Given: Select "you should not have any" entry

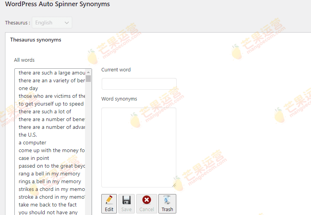Looking at the screenshot, I should point(48,212).
